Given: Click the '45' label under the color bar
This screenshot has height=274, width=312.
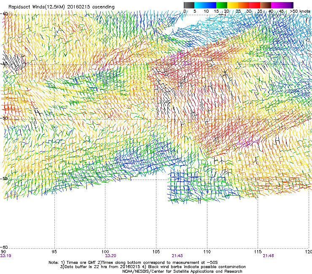Looking at the screenshot, I should coord(281,11).
